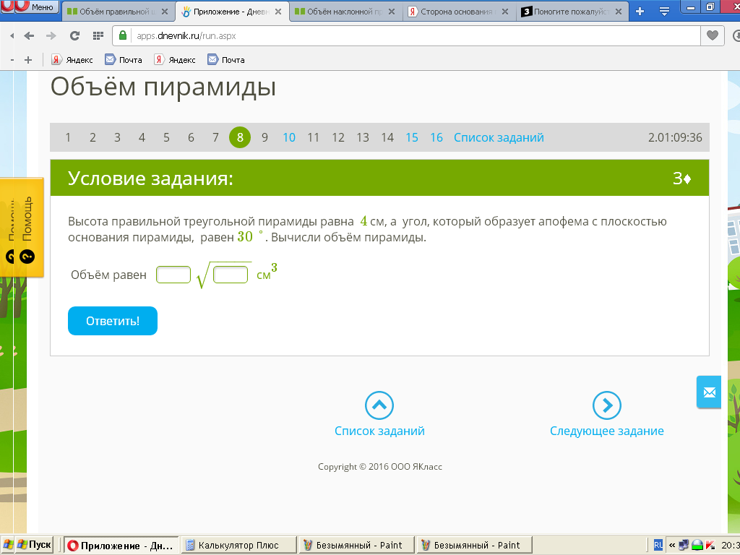Viewport: 740px width, 555px height.
Task: Click the coefficient input before the root
Action: [x=173, y=275]
